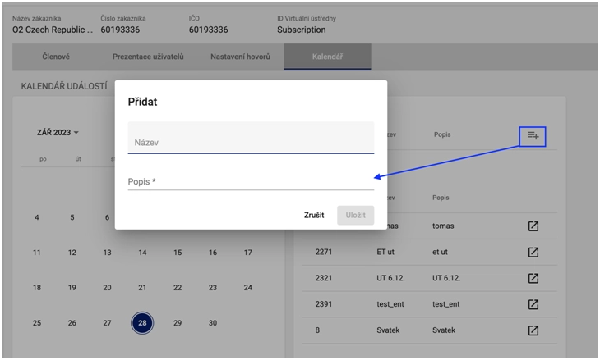Open the UT 6.12. row edit icon
Viewport: 600px width, 360px height.
pos(533,279)
